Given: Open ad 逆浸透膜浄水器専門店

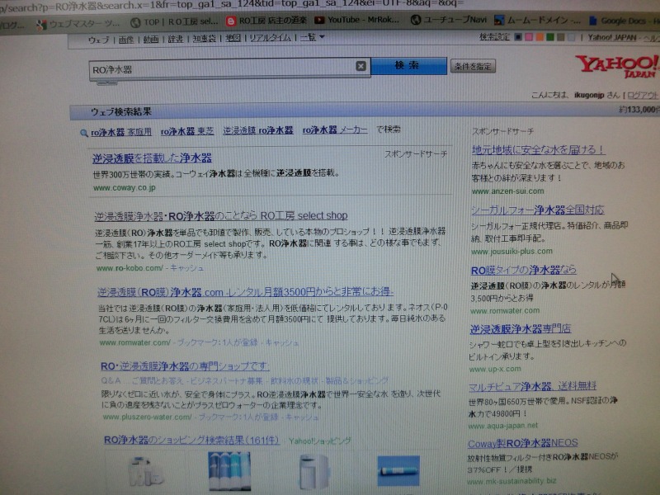Looking at the screenshot, I should 521,328.
